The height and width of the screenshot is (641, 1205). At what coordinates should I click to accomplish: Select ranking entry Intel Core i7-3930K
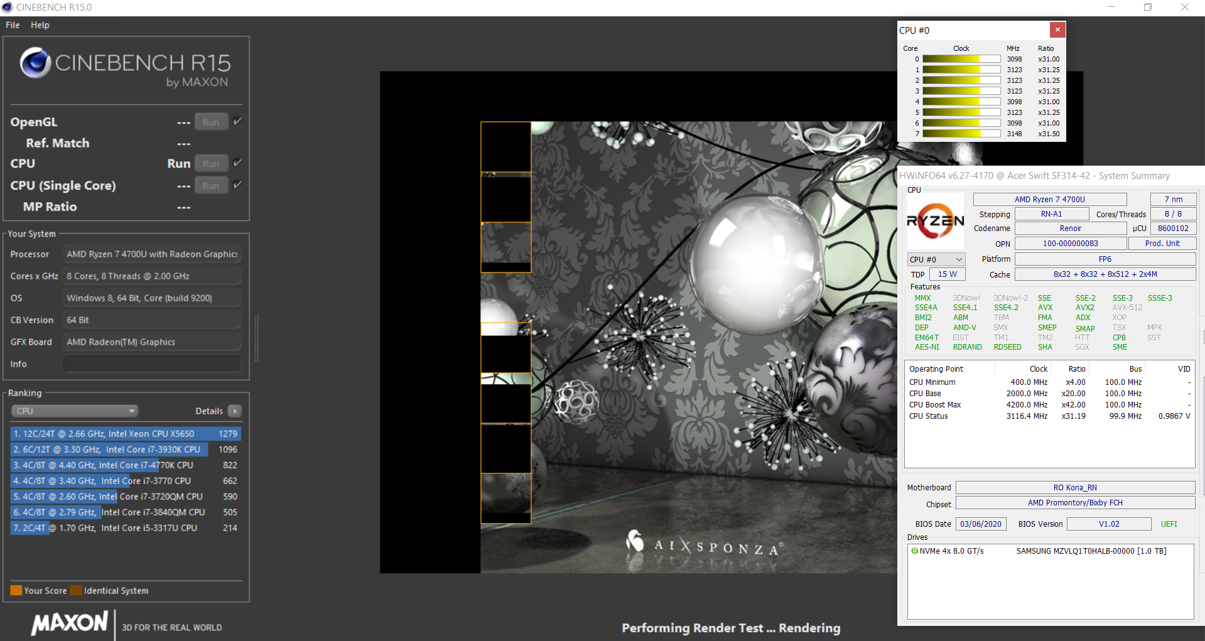click(x=126, y=450)
